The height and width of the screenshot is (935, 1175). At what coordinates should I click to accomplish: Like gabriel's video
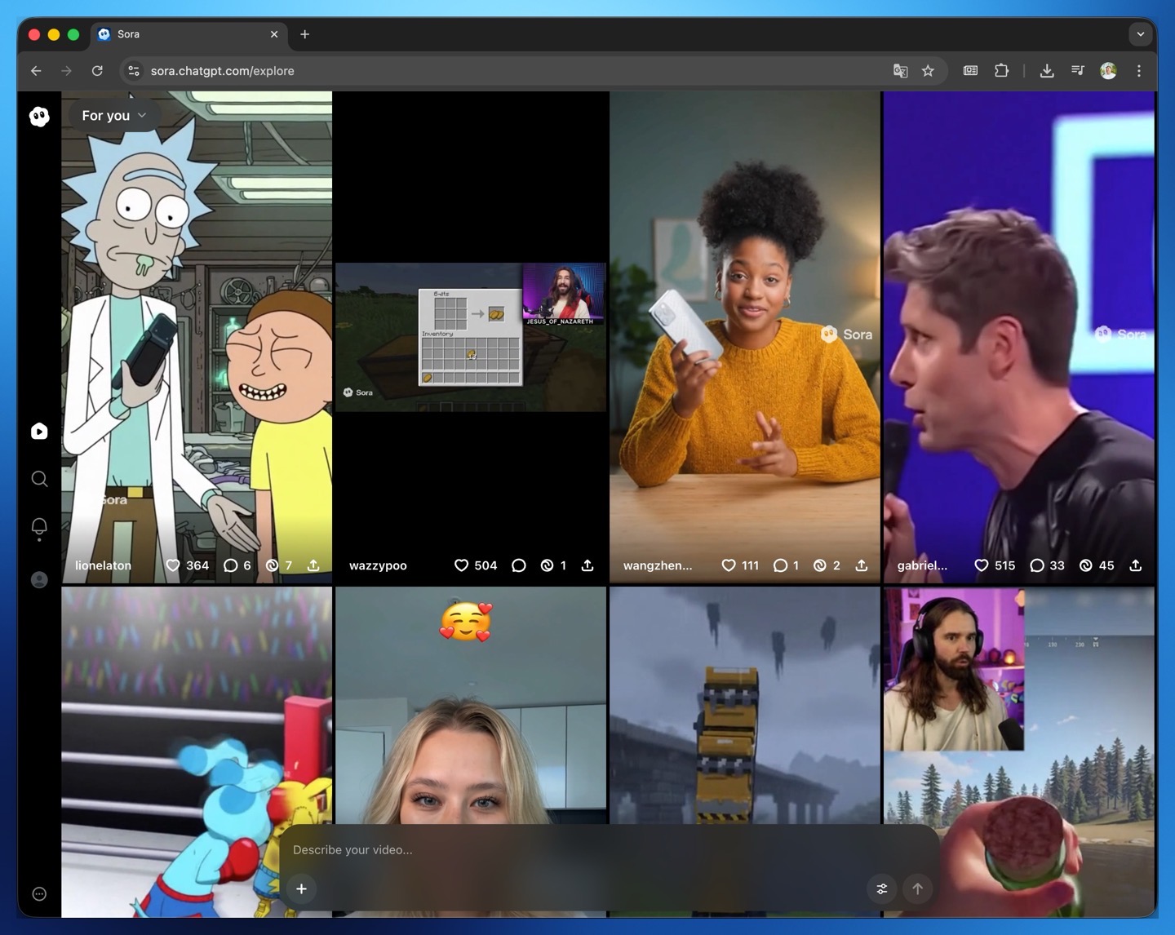pos(982,565)
